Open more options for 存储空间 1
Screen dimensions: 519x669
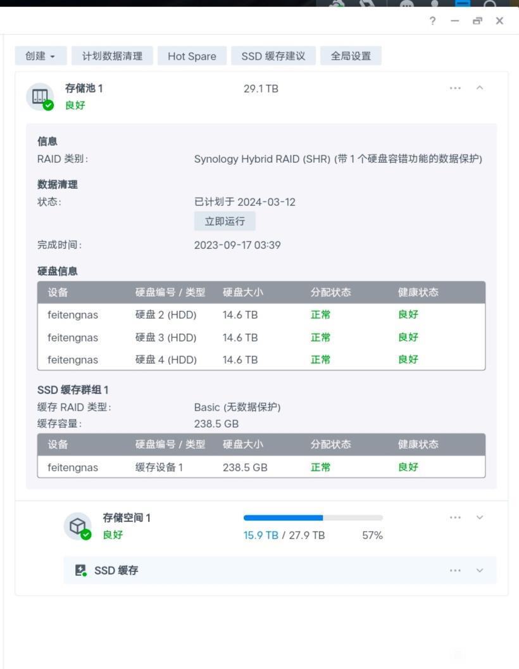tap(455, 518)
